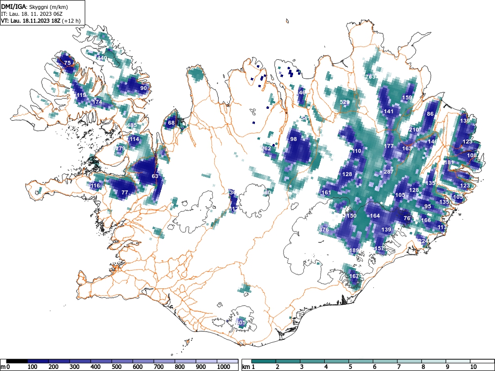This screenshot has width=495, height=371.
Task: Click the 'km 1' label on the legend
Action: pos(249,367)
